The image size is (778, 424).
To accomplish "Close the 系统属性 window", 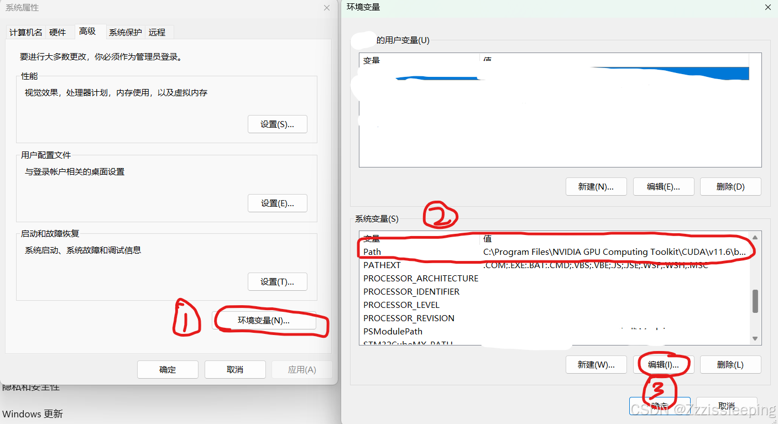I will [327, 8].
